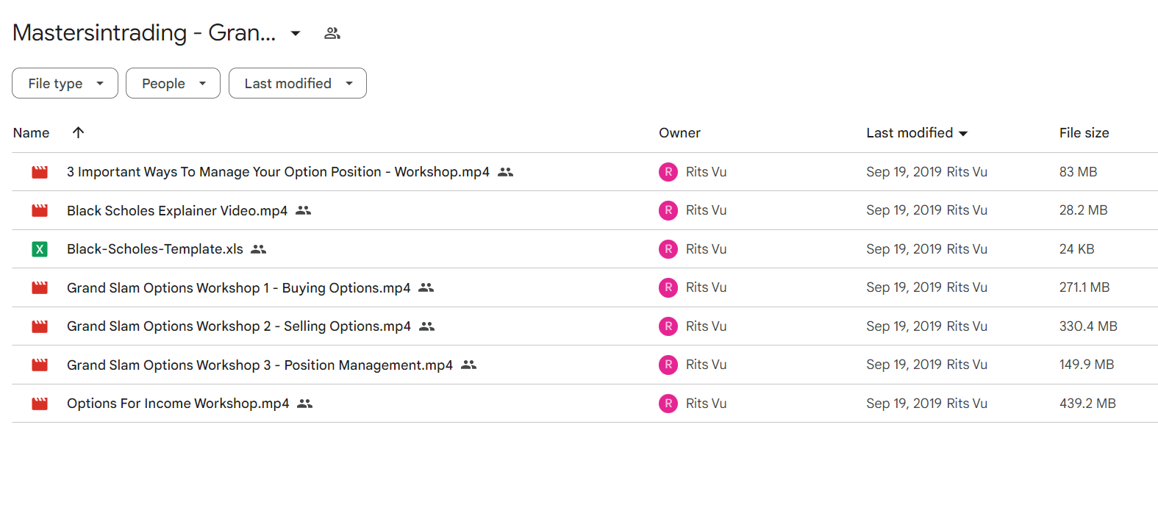This screenshot has height=519, width=1158.
Task: Click the Excel icon for Black-Scholes-Template.xls
Action: tap(40, 249)
